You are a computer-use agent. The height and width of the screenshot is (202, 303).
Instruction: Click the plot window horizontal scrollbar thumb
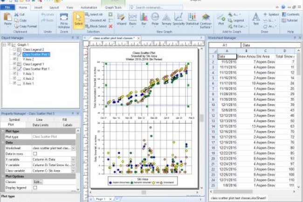144,192
